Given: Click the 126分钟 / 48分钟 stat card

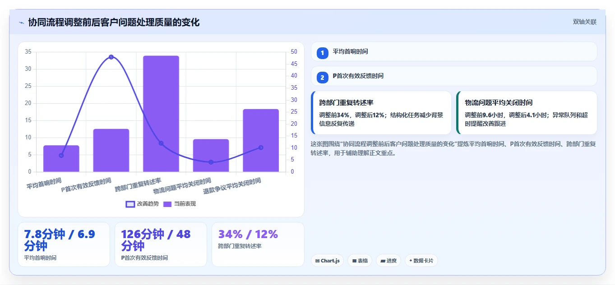Looking at the screenshot, I should coord(161,244).
